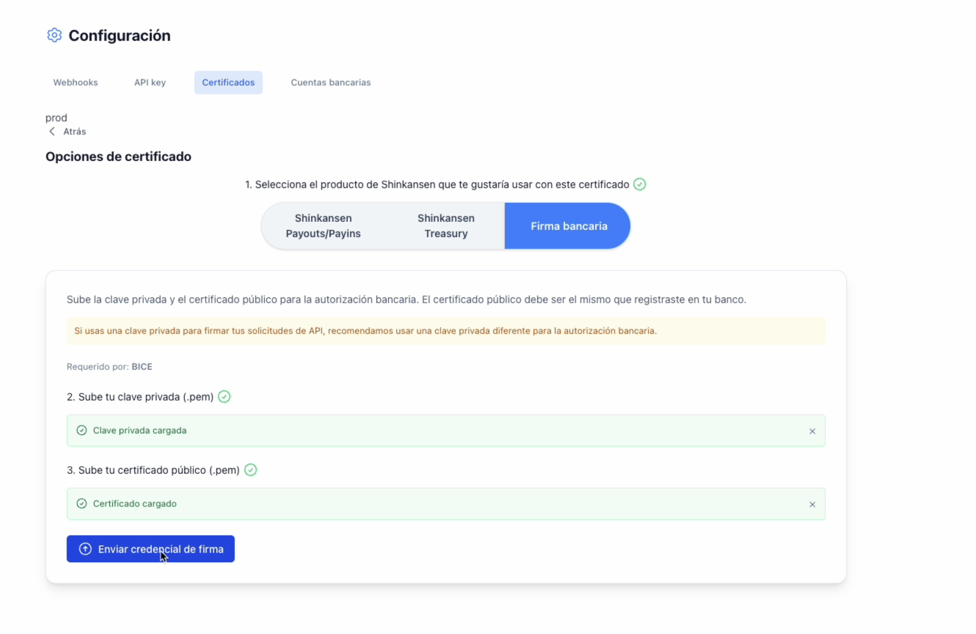Viewport: 976px width, 634px height.
Task: Click the '3. Sube tu certificado público (.pem)' label
Action: coord(154,470)
